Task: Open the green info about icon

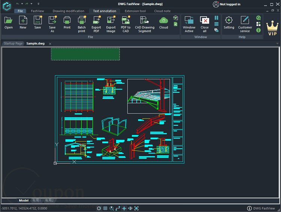Action: coord(259,30)
